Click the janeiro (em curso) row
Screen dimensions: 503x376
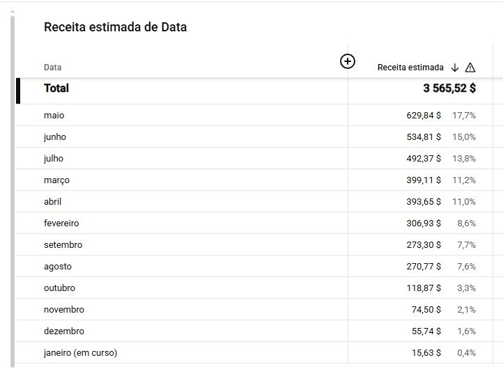click(x=80, y=353)
